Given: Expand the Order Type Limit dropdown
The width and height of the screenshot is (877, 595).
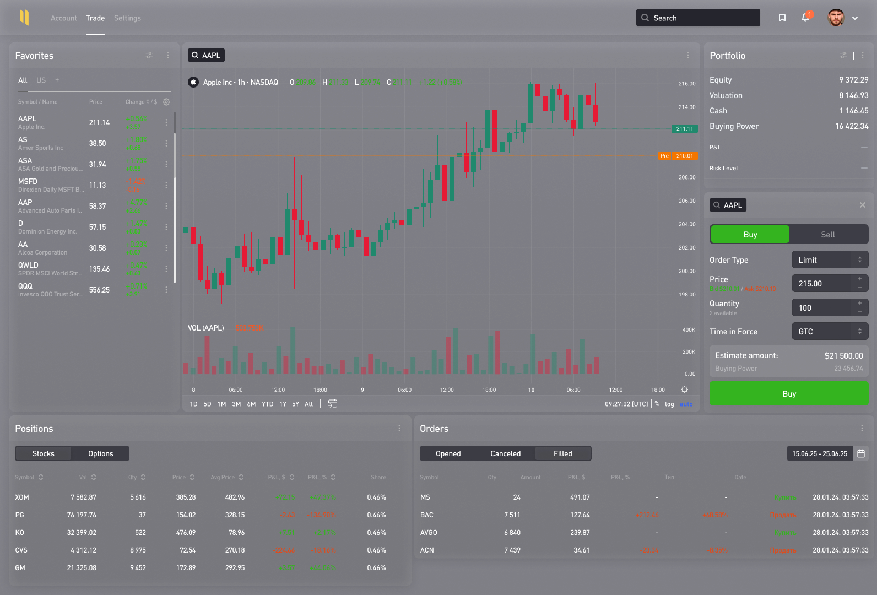Looking at the screenshot, I should pos(830,260).
